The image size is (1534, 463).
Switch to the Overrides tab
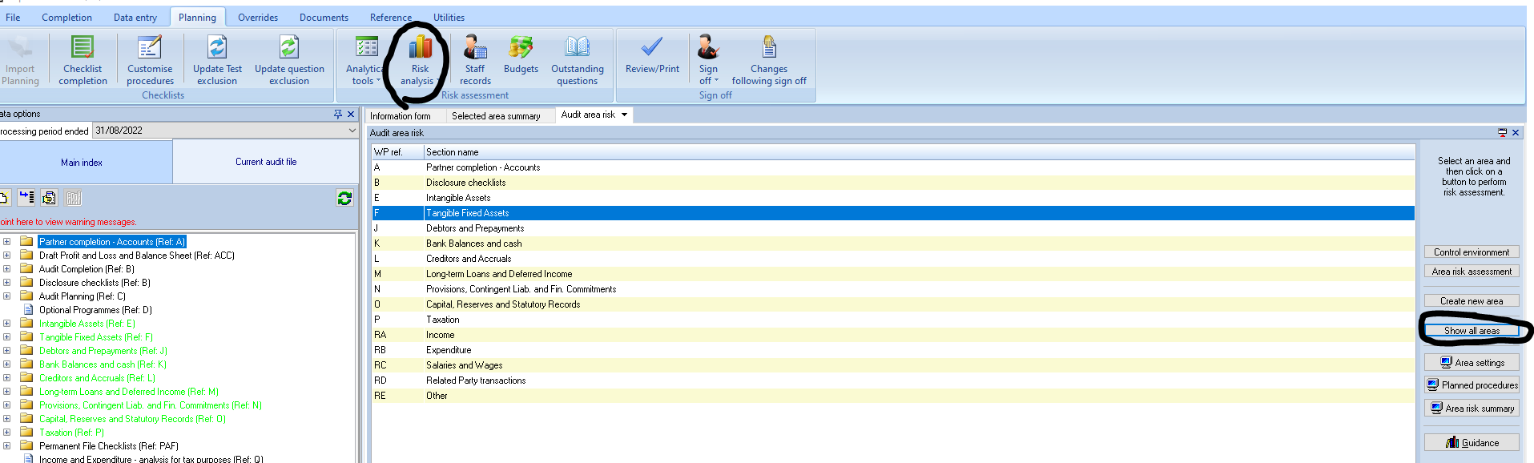click(258, 17)
